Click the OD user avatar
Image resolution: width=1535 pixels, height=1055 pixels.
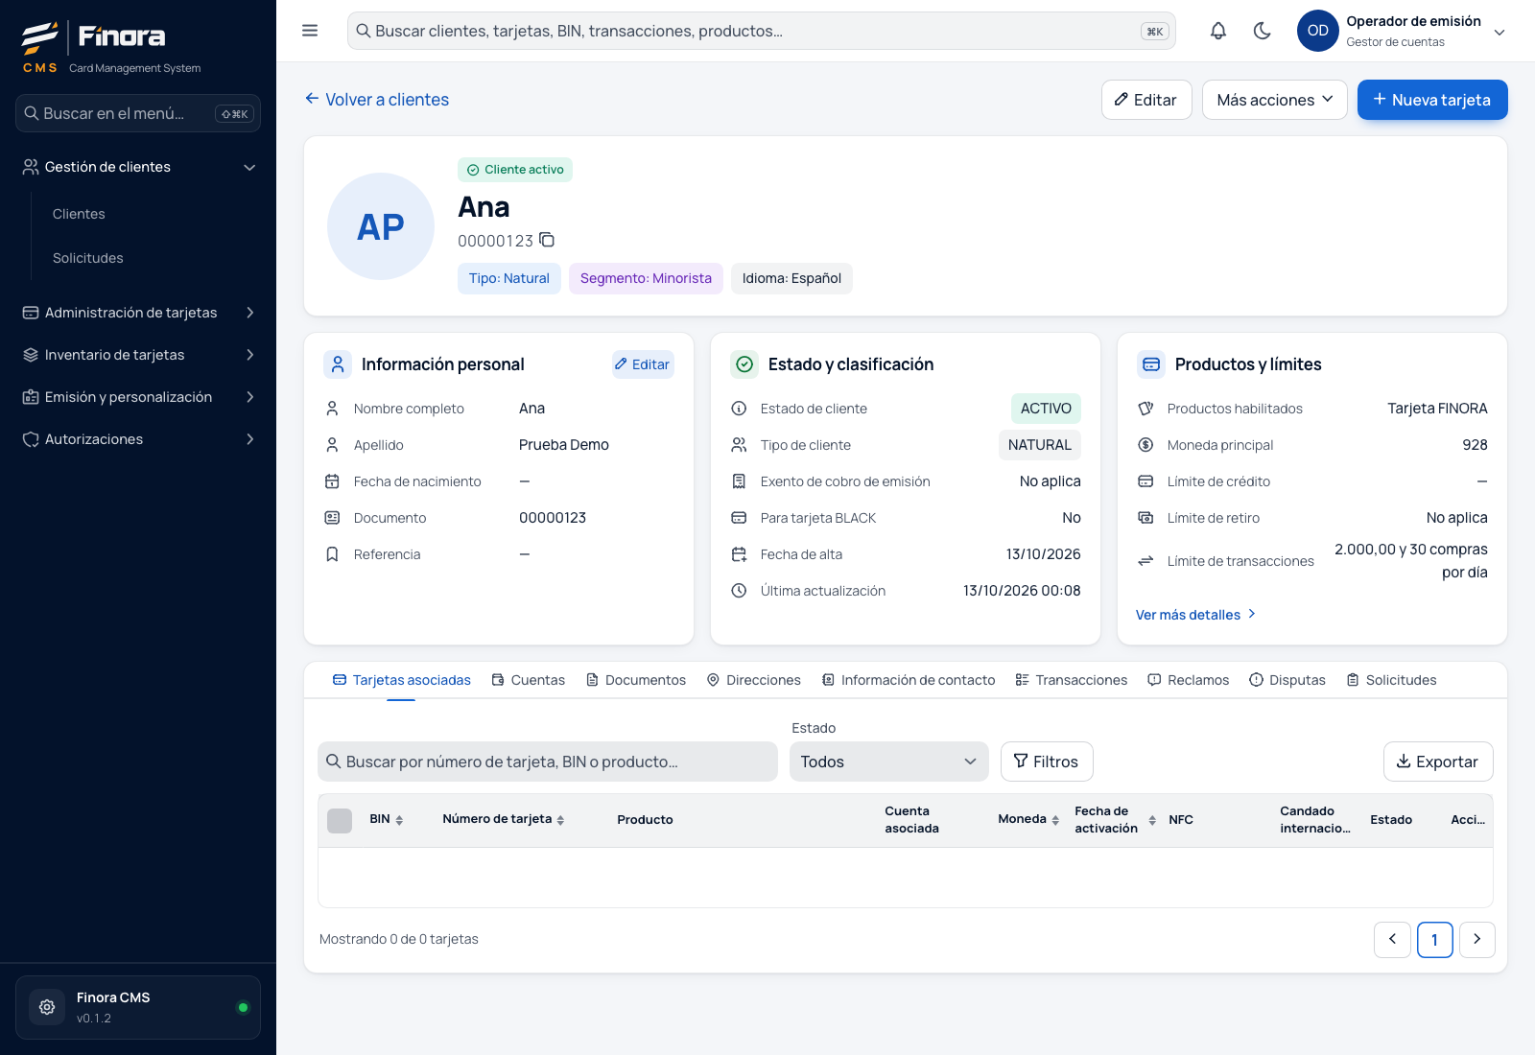(x=1318, y=31)
